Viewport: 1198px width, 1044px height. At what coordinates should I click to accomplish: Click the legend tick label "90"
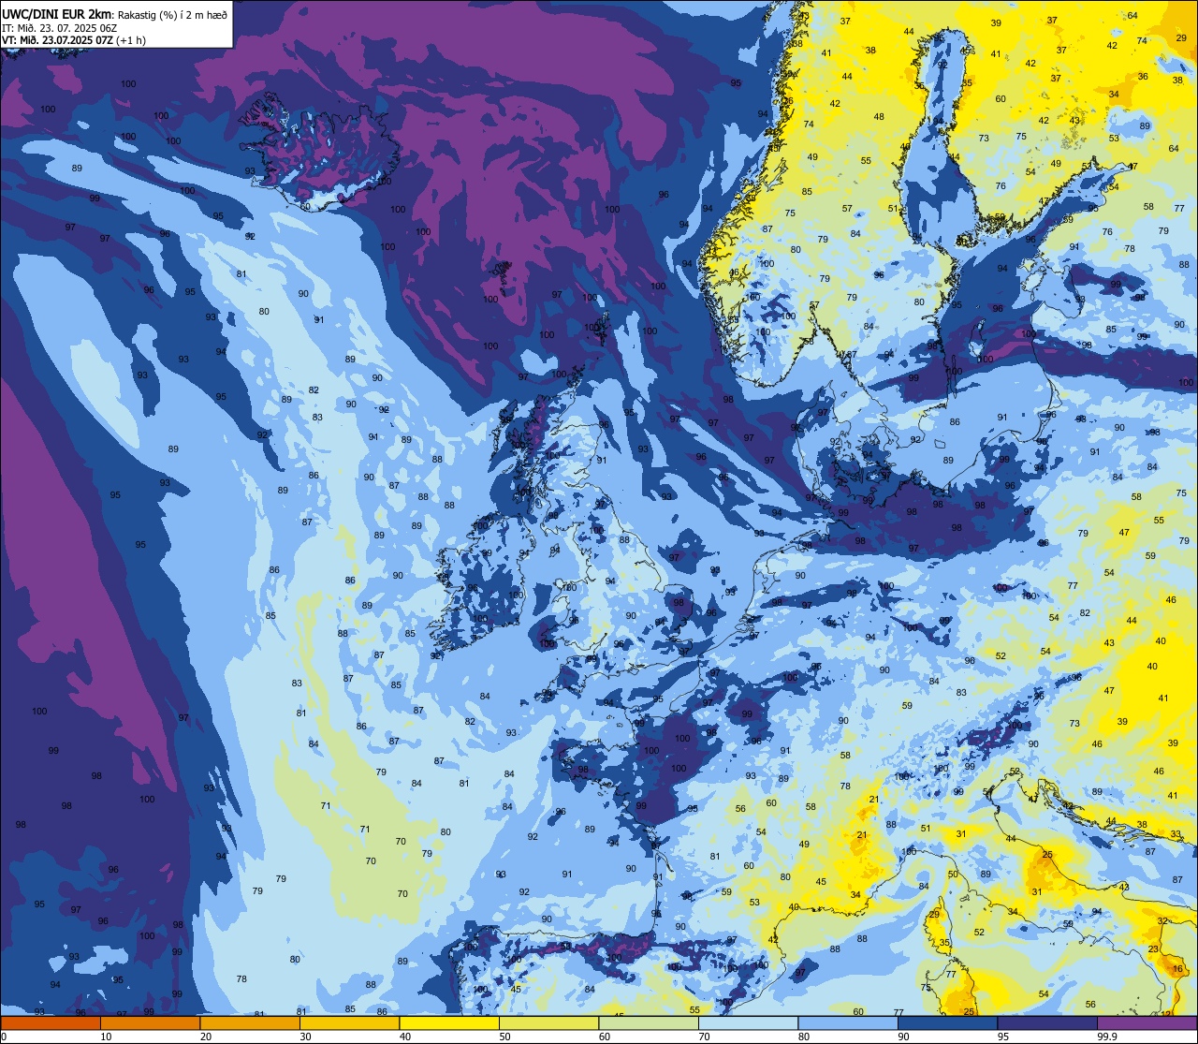904,1037
